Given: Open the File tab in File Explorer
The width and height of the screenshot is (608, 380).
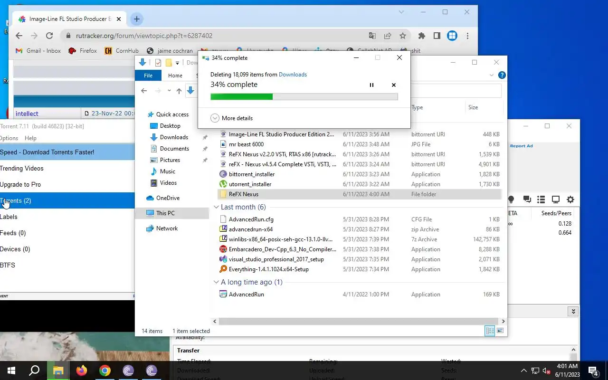Looking at the screenshot, I should click(x=148, y=76).
